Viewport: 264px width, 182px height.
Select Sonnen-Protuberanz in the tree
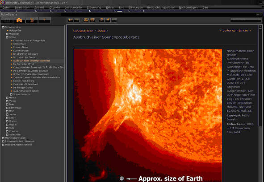(x=24, y=81)
